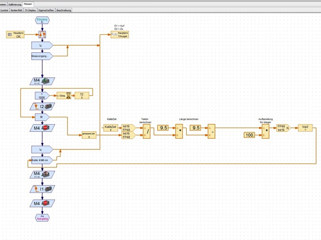321x240 pixels.
Task: Switch to the Kalibrierung tab
Action: [15, 4]
